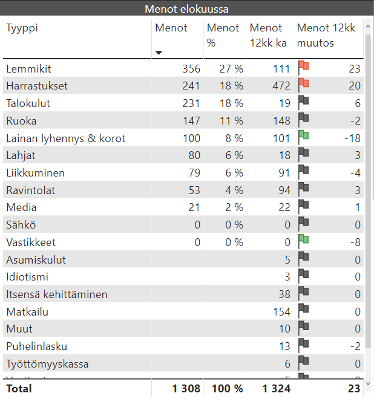This screenshot has width=374, height=399.
Task: Select the Itsensä kehittäminen row
Action: [x=57, y=294]
